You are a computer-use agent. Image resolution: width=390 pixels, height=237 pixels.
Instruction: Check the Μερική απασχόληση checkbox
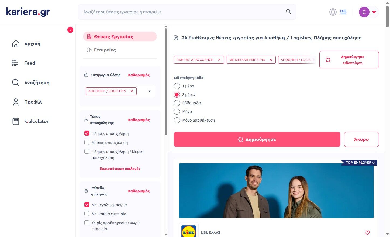(87, 142)
